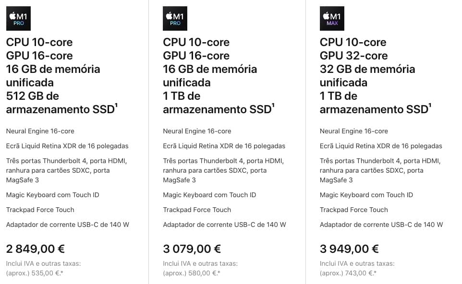Screen dimensions: 462x284
Task: Click "Neural Engine 16-core" under the M1 Max model
Action: pos(354,131)
